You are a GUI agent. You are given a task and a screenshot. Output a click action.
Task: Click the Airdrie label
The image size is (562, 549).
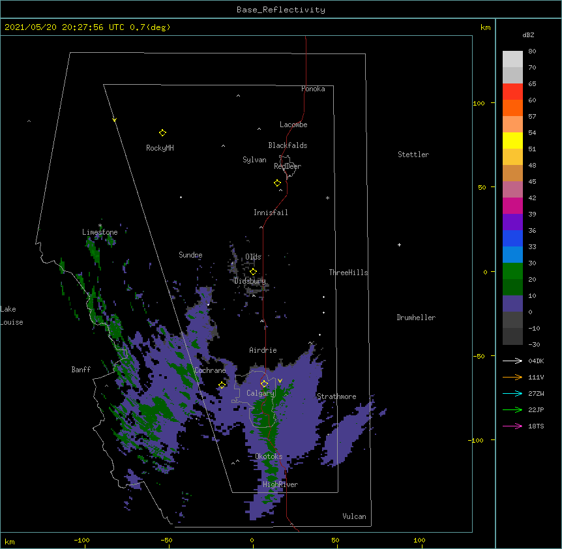pyautogui.click(x=263, y=350)
